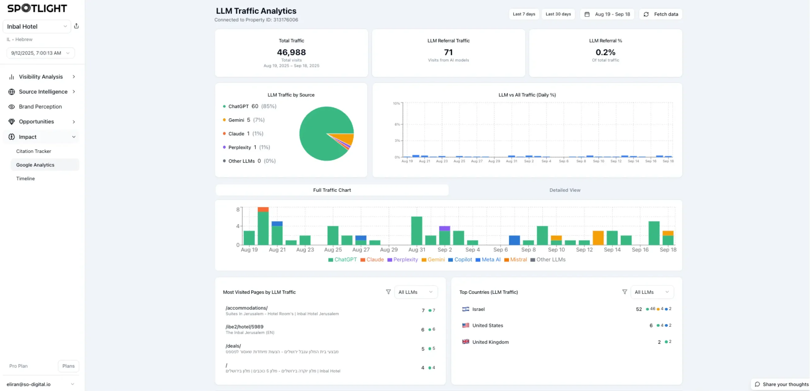Click the share/export icon beside Inbal Hotel
This screenshot has height=391, width=810.
[76, 26]
